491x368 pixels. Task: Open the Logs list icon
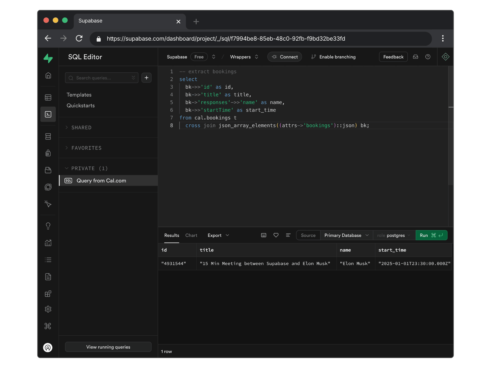48,260
